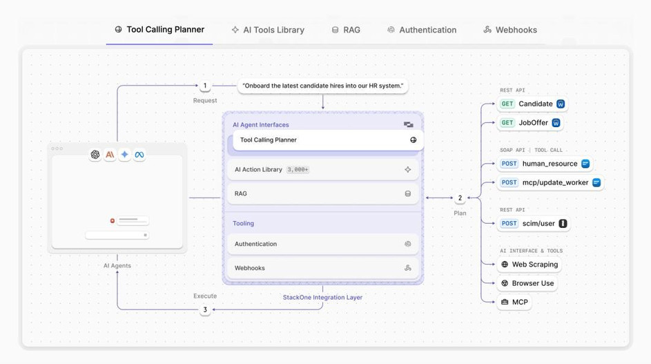Click the chat input field in AI Agents window
Viewport: 651px width, 364px height.
[x=117, y=236]
